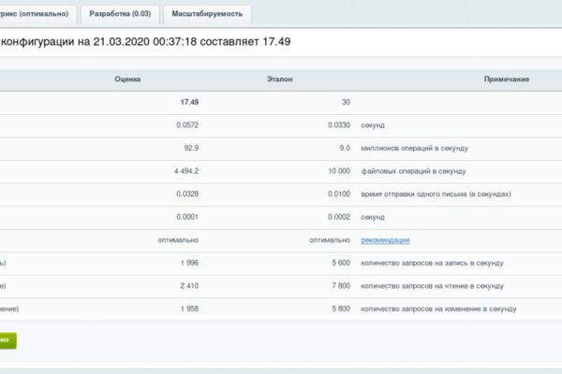The height and width of the screenshot is (374, 562).
Task: Click the value 0.0572
Action: coord(187,125)
